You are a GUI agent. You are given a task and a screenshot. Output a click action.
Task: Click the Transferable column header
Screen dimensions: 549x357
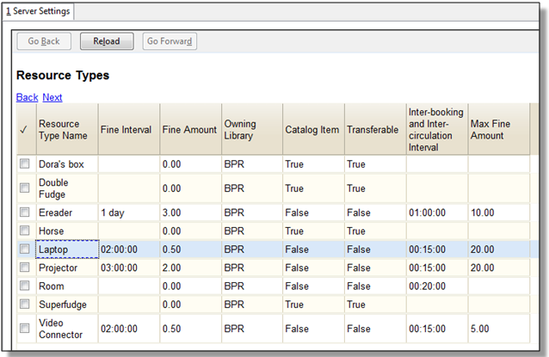pos(373,129)
